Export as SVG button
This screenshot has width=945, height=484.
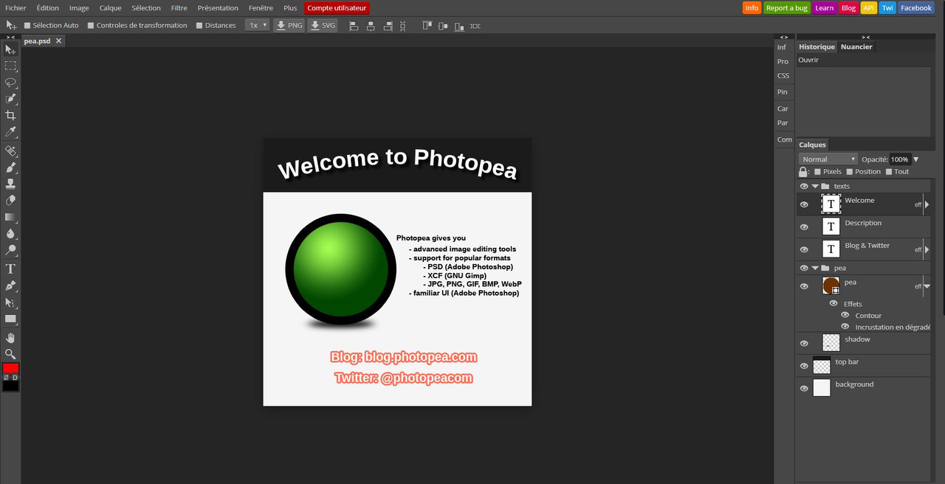323,25
